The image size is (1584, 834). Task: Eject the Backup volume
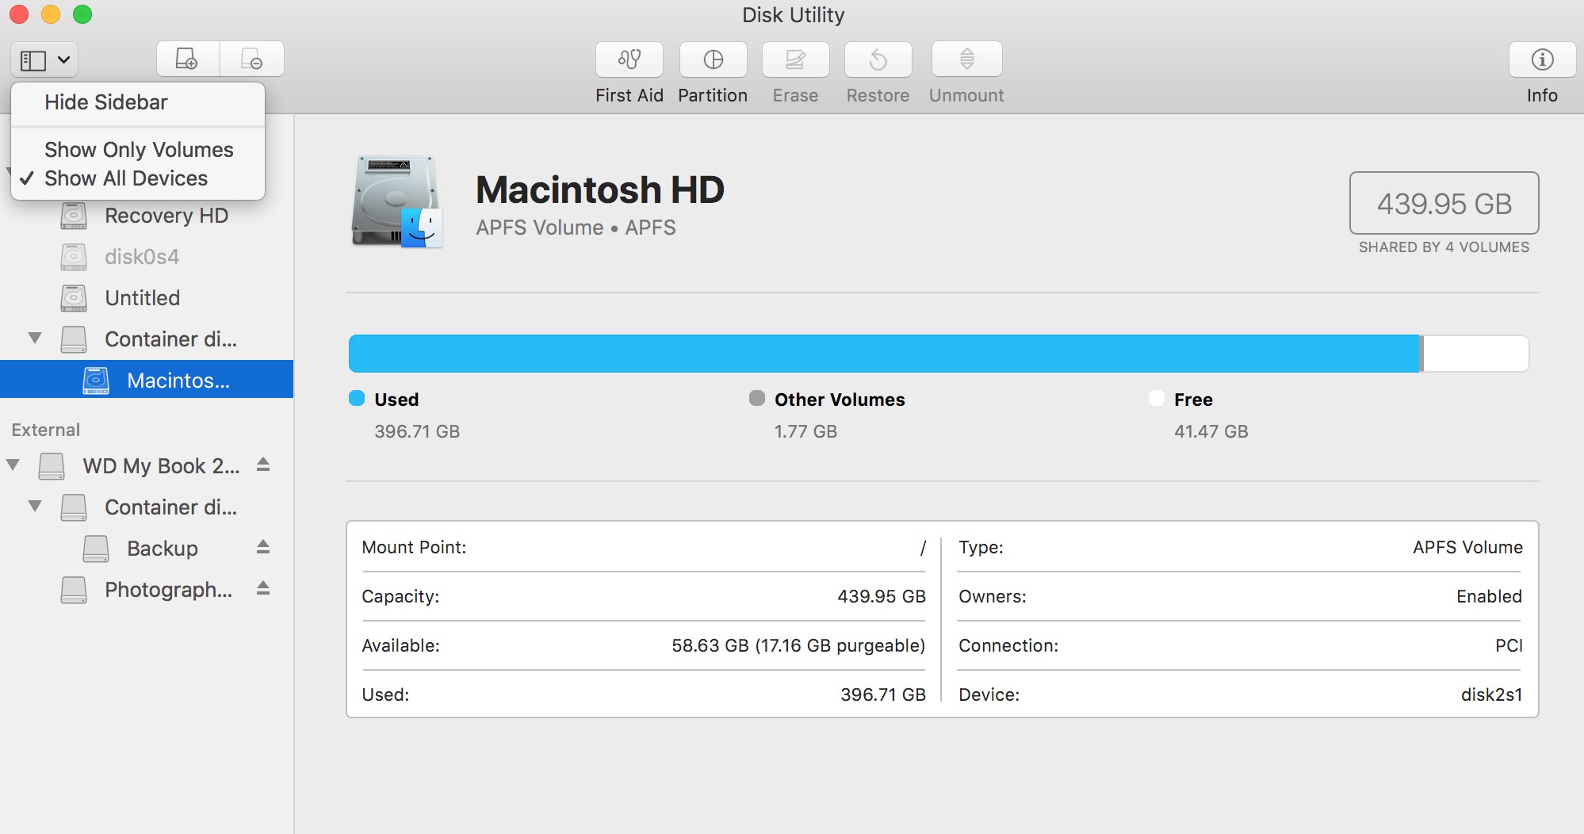[x=263, y=548]
